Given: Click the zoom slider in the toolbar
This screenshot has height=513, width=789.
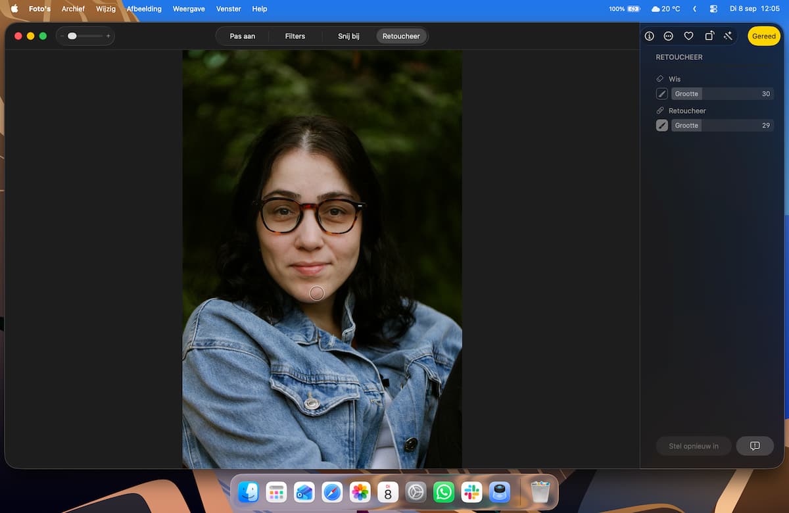Looking at the screenshot, I should pos(85,36).
